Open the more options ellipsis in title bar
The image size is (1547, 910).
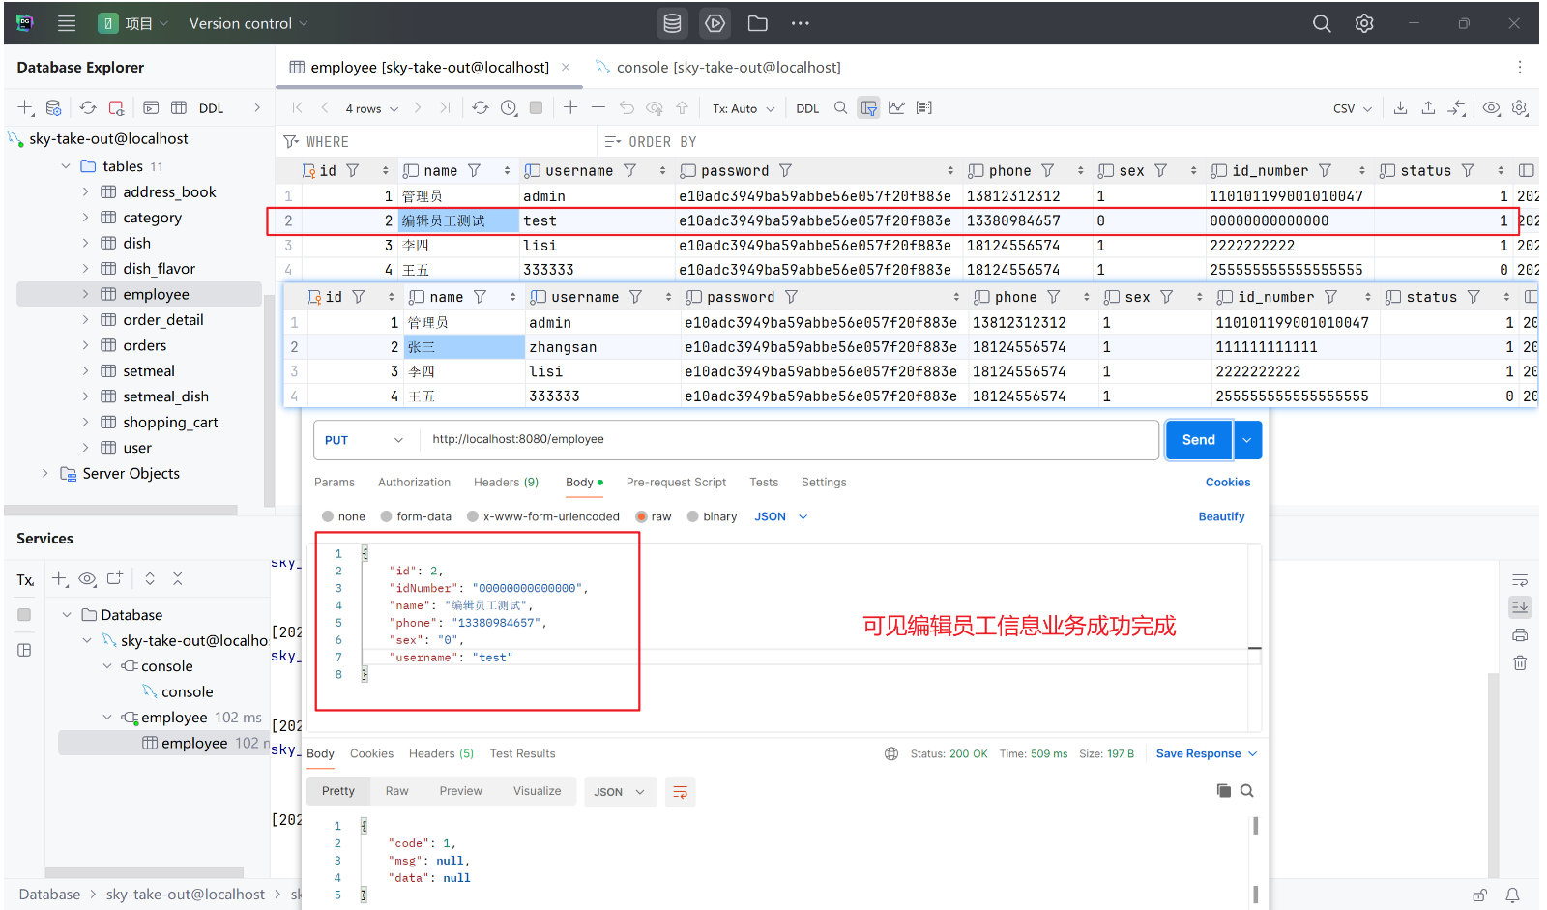click(801, 23)
